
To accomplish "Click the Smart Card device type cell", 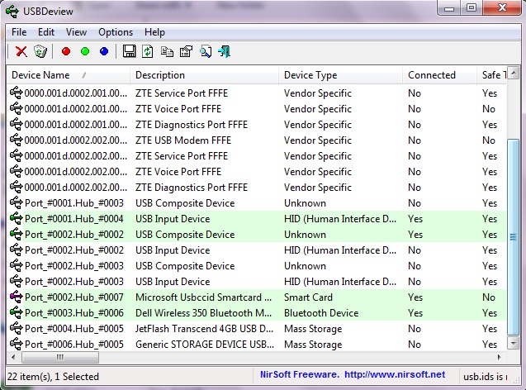I will coord(308,297).
